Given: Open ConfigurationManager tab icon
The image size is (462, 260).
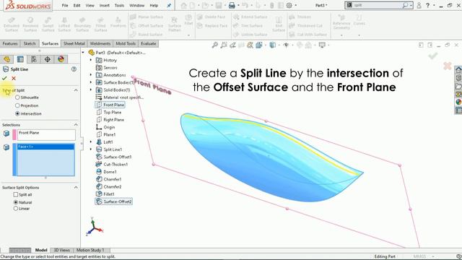Looking at the screenshot, I should [x=34, y=59].
